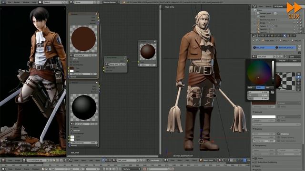Toggle visibility eye for Sphere object
The image size is (305, 171).
[x=295, y=26]
